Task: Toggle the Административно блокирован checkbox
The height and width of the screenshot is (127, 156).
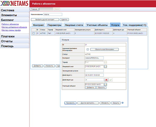Action: pos(88,49)
